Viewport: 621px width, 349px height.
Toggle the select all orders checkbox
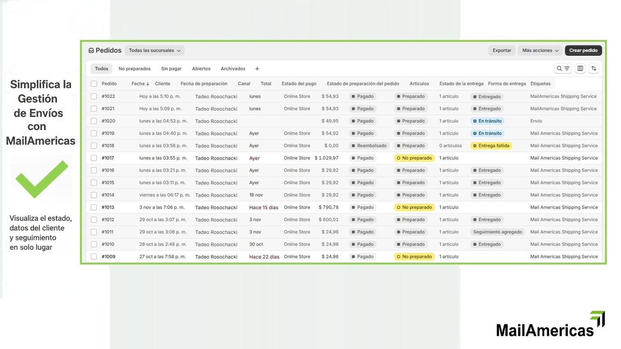point(94,84)
